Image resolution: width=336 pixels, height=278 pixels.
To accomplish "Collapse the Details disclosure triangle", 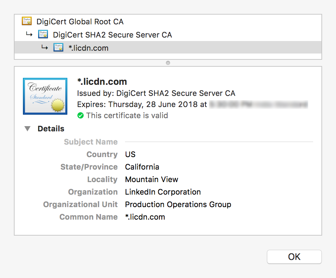I will tap(27, 129).
